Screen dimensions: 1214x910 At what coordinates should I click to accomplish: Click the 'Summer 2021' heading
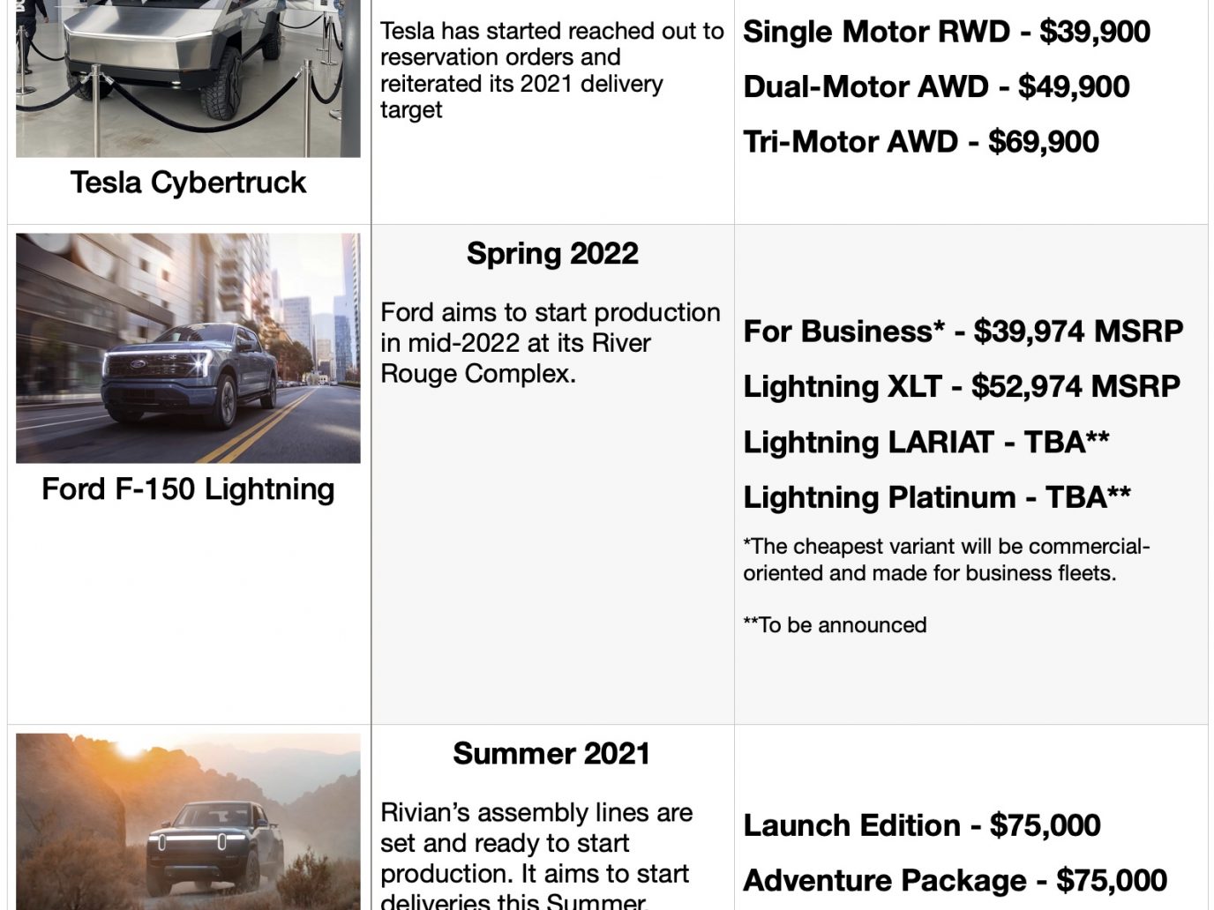(x=551, y=754)
